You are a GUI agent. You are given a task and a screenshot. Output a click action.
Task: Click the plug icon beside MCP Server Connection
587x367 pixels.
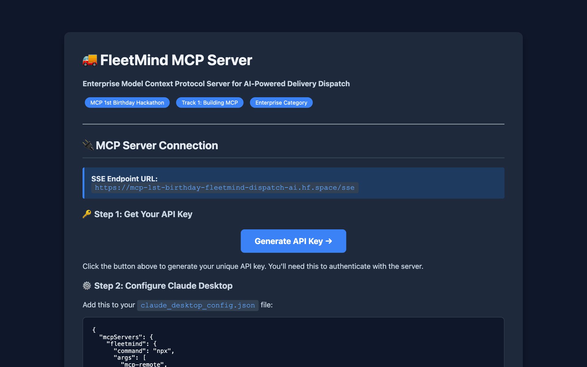pos(88,145)
